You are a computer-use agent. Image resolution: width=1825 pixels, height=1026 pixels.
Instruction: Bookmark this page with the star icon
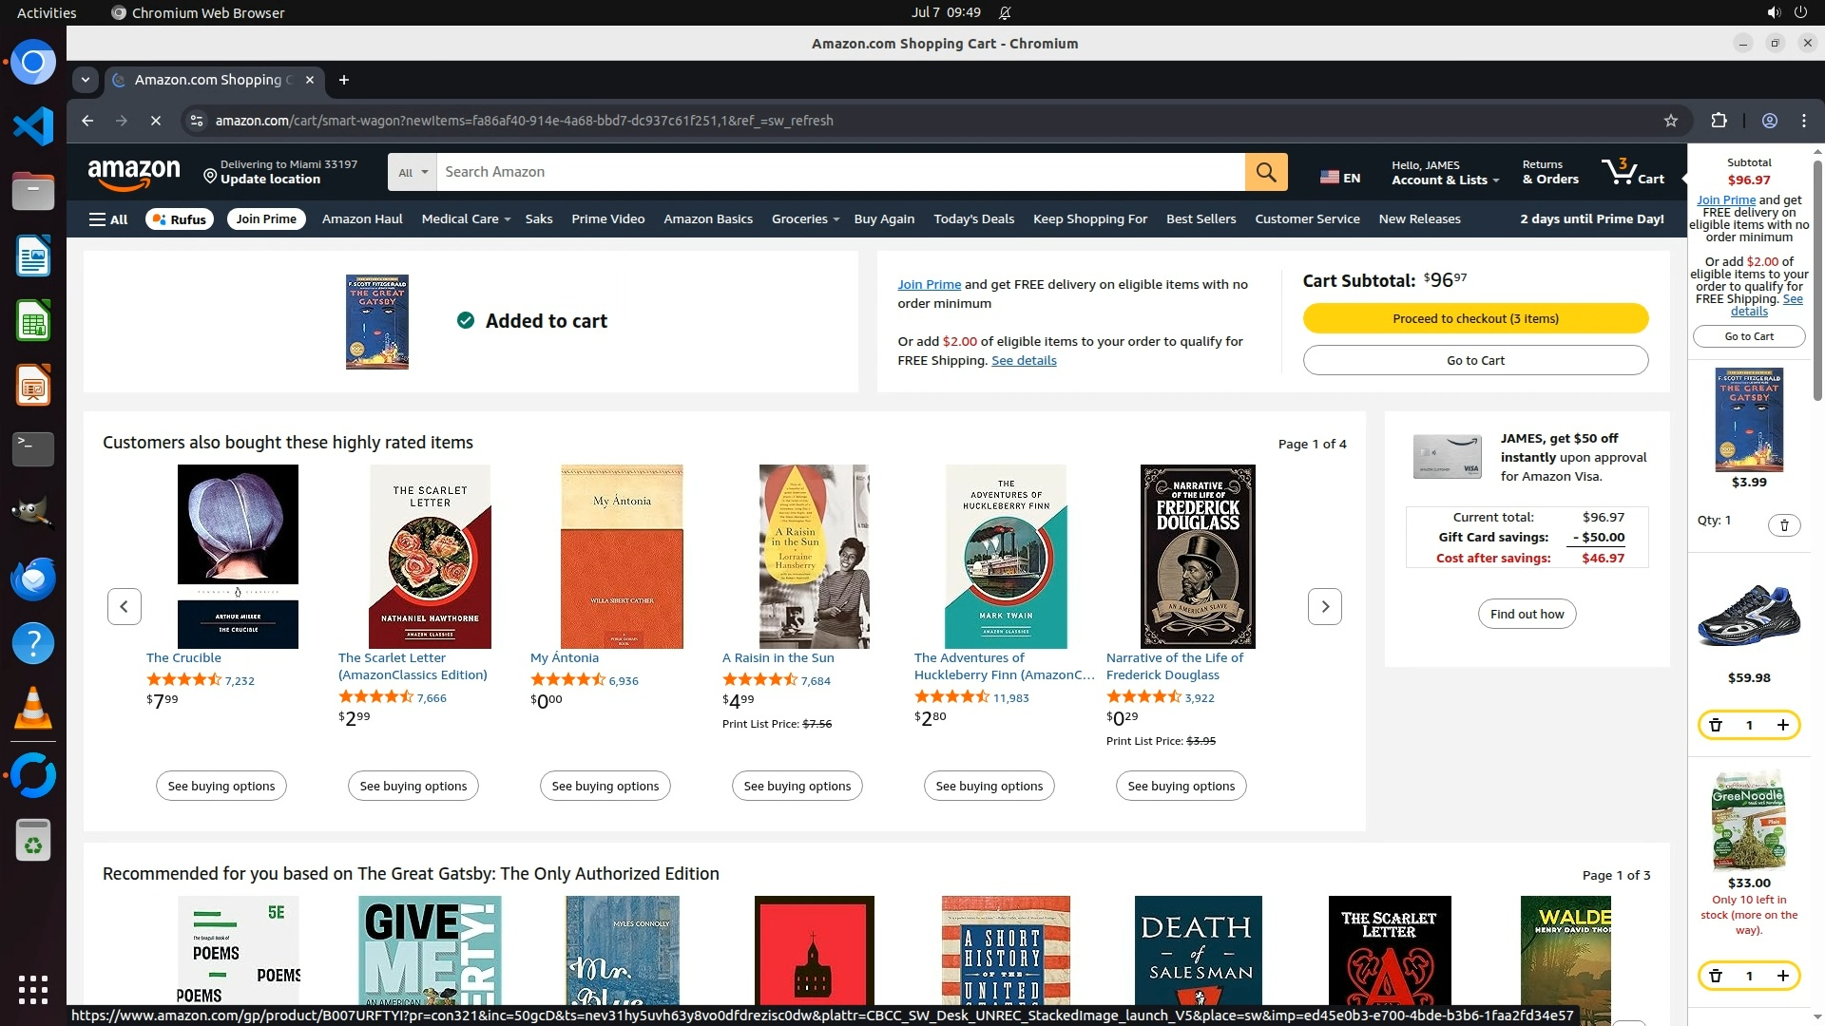point(1671,121)
